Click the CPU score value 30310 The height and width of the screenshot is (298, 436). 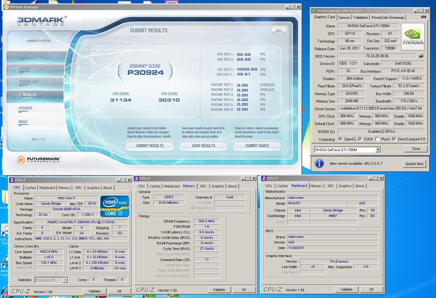coord(169,100)
